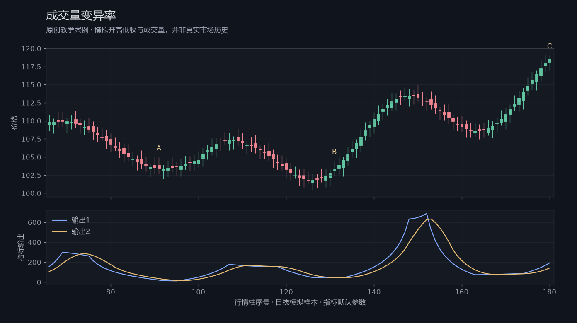Click the blue line swatch beside 输出1
Image resolution: width=577 pixels, height=323 pixels.
coord(59,220)
